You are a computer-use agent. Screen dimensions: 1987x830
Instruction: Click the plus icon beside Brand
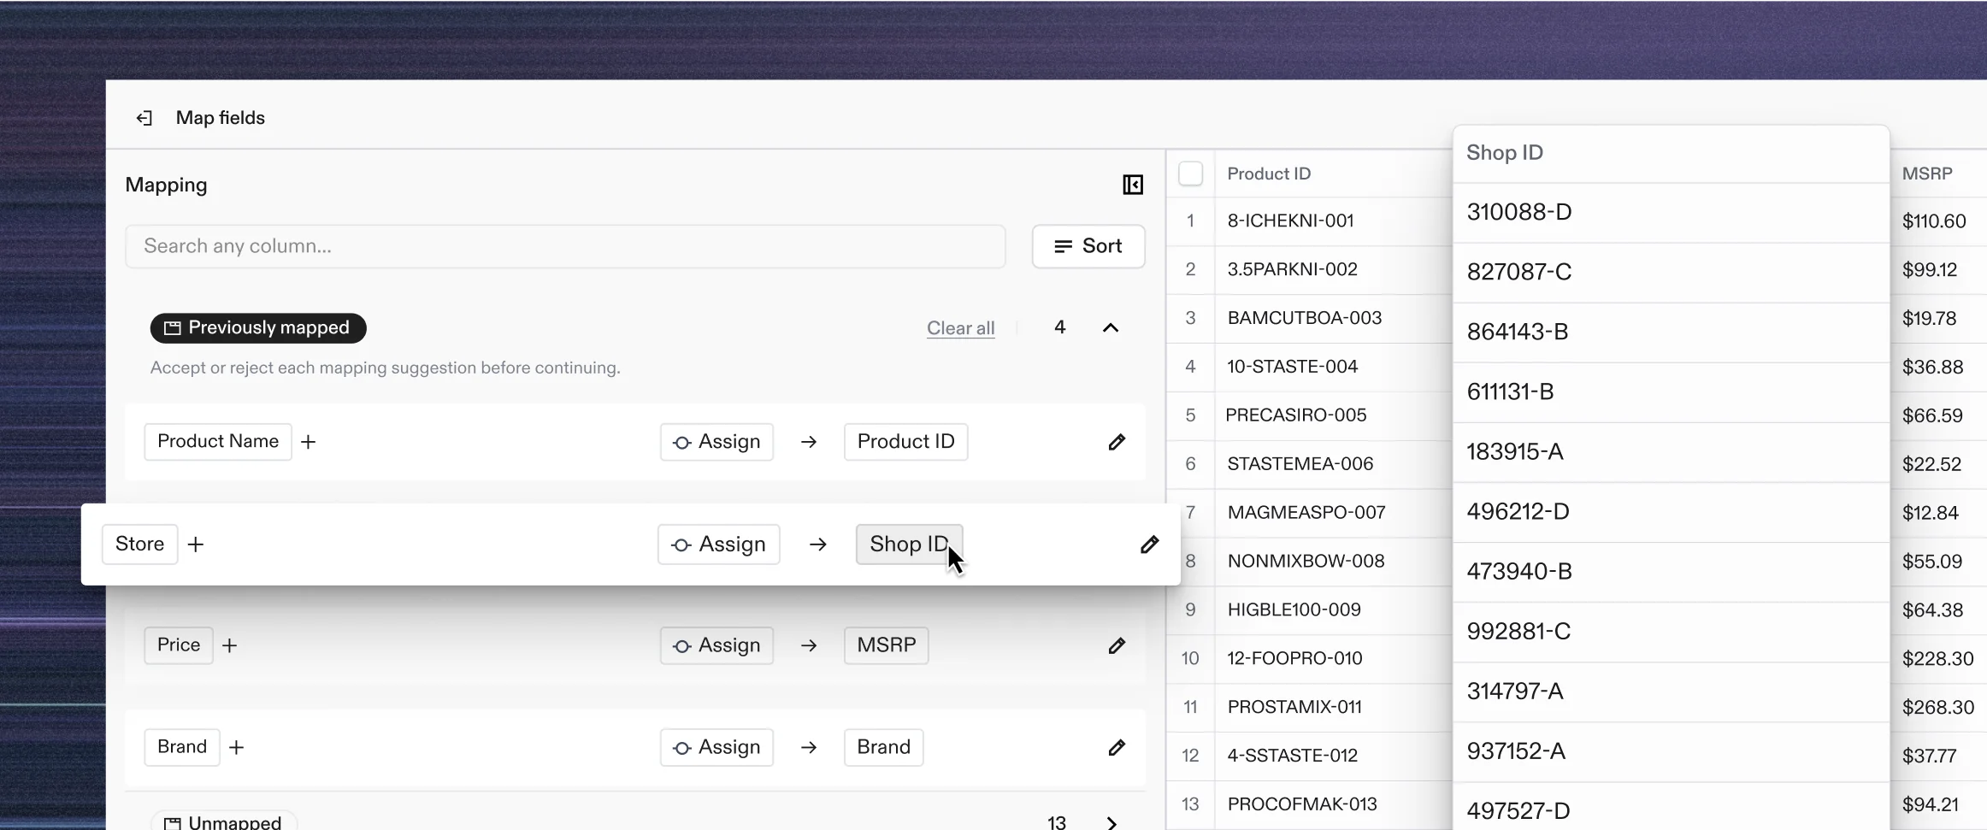(x=236, y=747)
